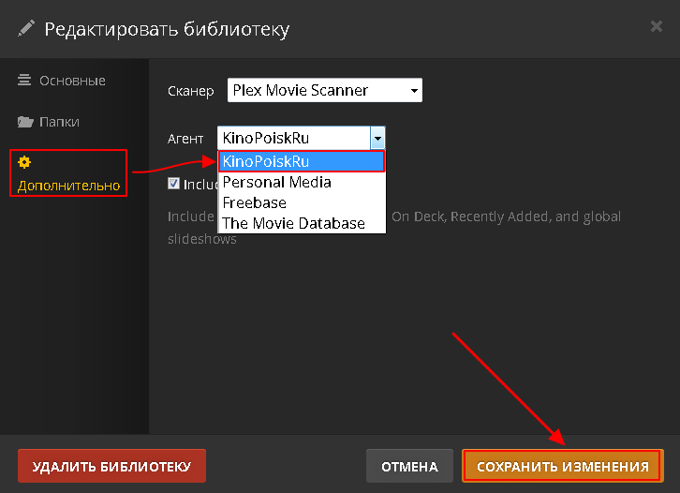Choose Freebase agent option
Viewport: 680px width, 493px height.
click(302, 202)
